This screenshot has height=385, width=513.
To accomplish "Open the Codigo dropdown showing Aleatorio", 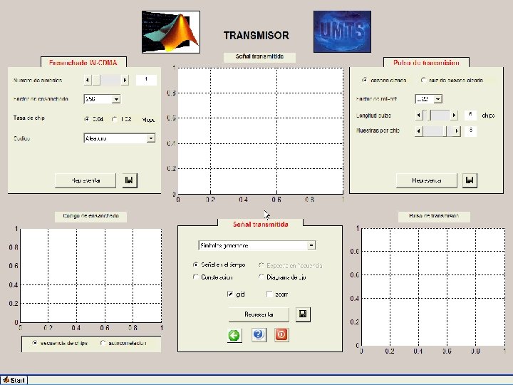I will pos(150,138).
